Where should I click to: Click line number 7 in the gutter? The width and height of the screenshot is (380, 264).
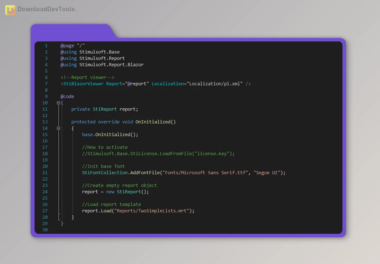(46, 84)
